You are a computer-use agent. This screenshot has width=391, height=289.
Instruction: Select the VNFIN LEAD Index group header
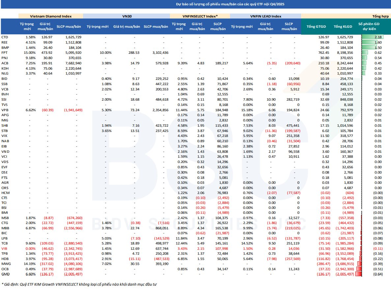(265, 16)
